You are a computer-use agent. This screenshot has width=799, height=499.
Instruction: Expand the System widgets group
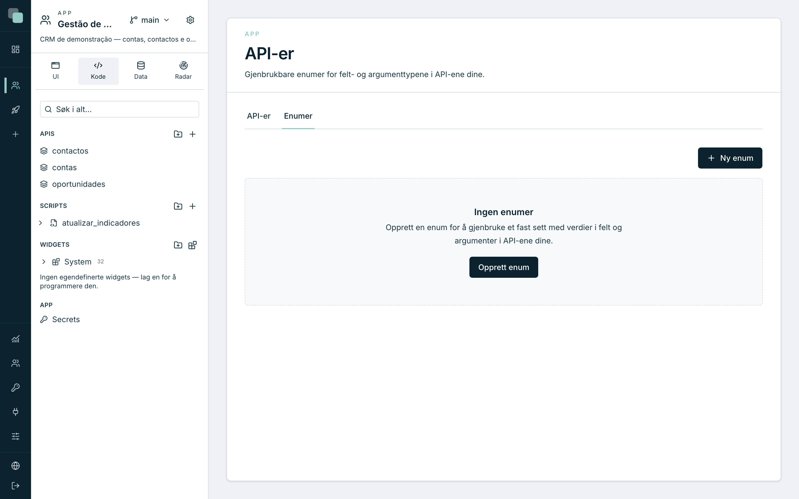(x=44, y=262)
